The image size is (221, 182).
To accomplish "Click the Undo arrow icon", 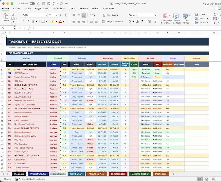I will tap(54, 4).
